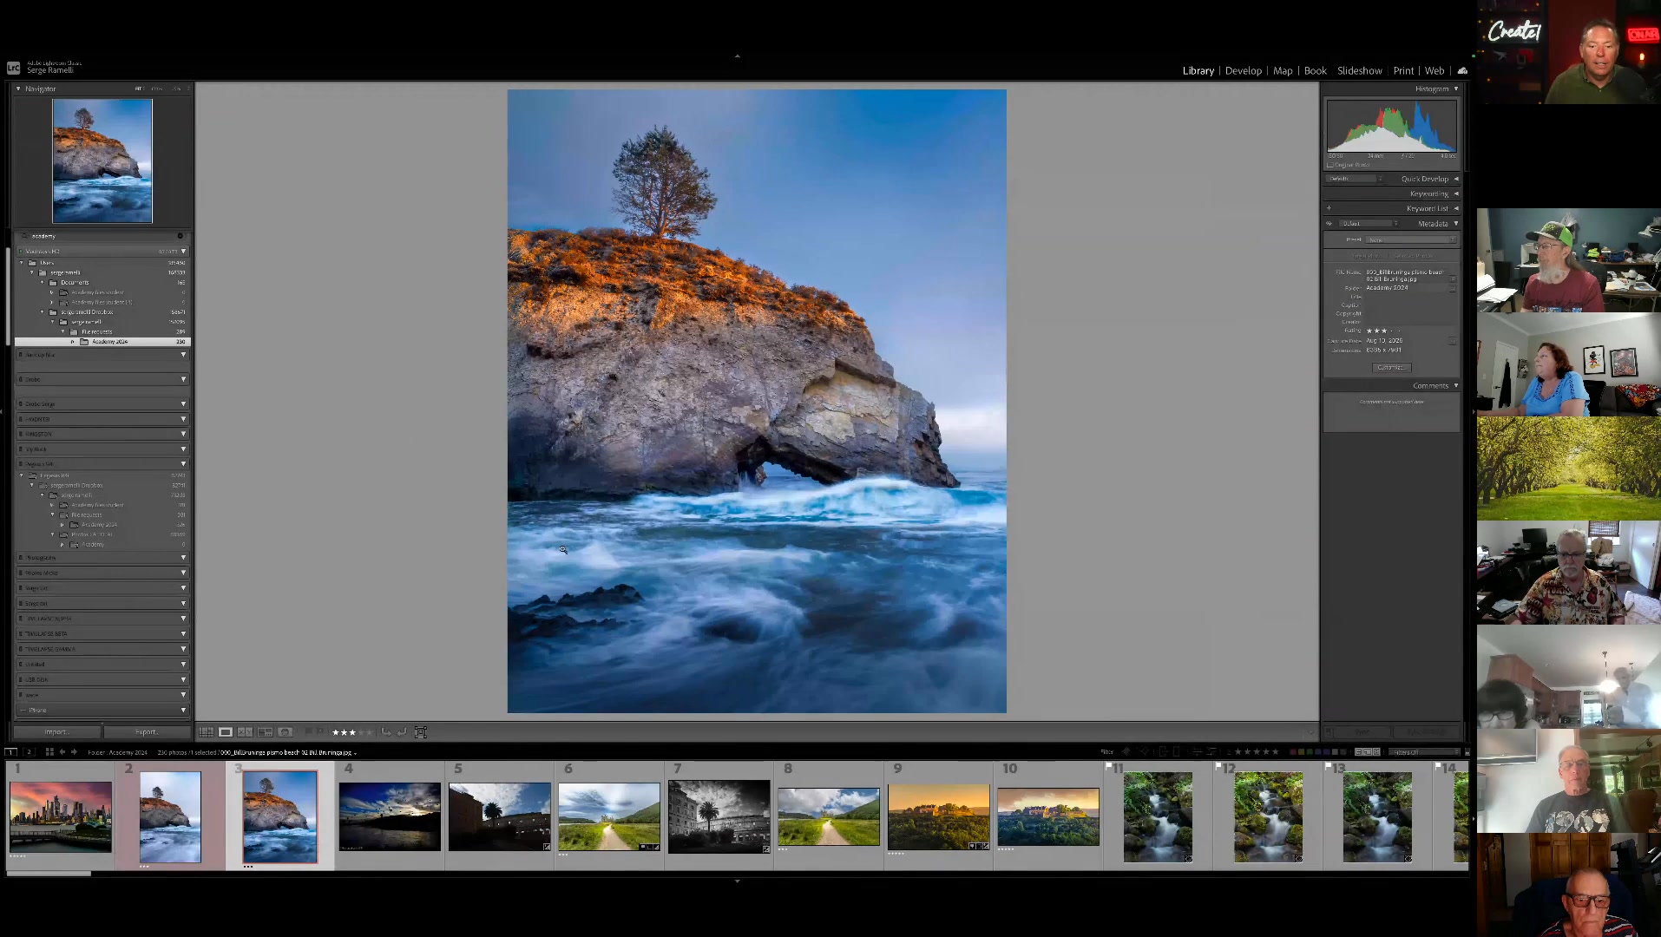Go back to previous source arrow
This screenshot has width=1661, height=937.
click(62, 752)
